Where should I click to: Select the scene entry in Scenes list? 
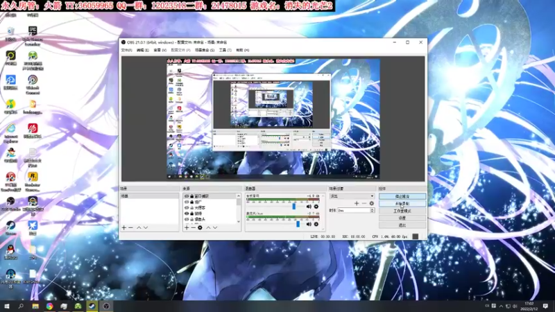(x=149, y=196)
